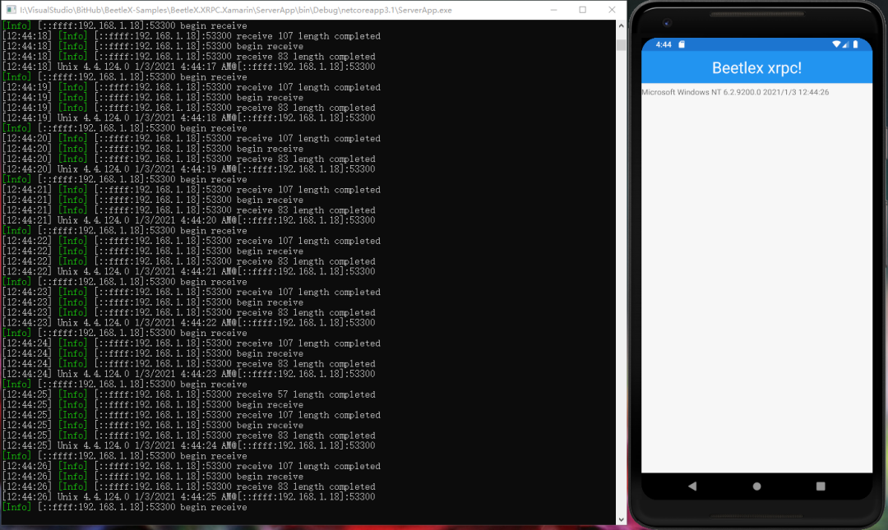888x530 pixels.
Task: Tap the battery icon in phone status bar
Action: pos(855,44)
